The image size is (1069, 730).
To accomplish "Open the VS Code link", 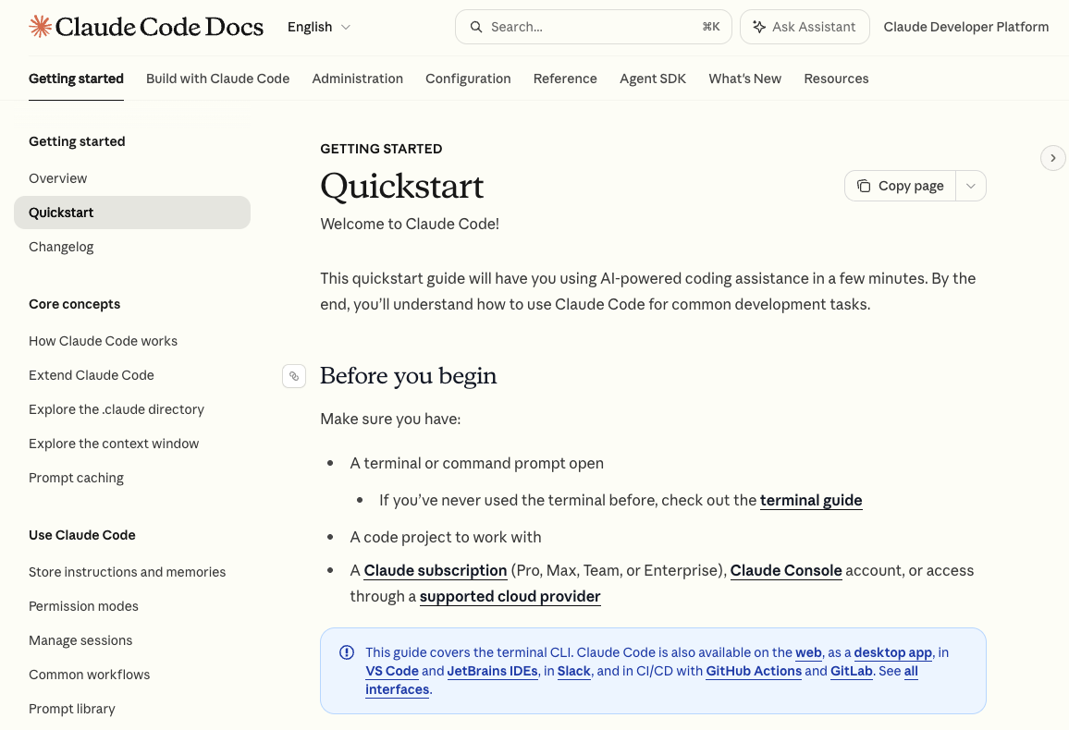I will click(392, 671).
